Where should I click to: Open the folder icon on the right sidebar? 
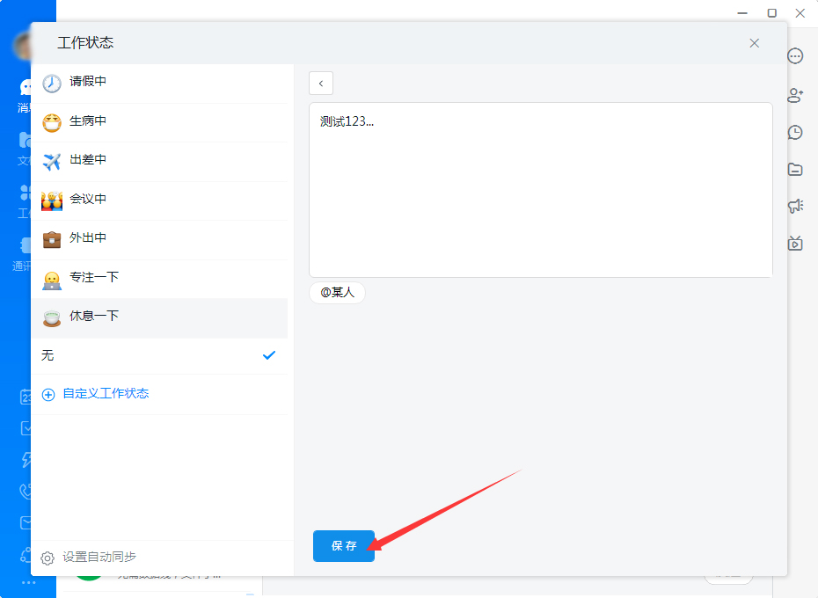coord(795,169)
